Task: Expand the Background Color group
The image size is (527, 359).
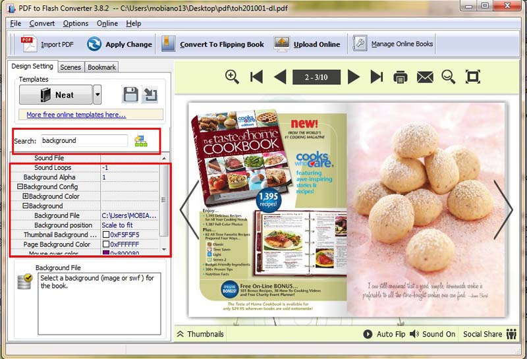Action: pos(25,196)
